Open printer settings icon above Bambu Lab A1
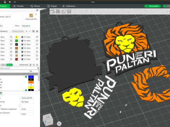Viewport: 170px width, 127px height. (37, 10)
